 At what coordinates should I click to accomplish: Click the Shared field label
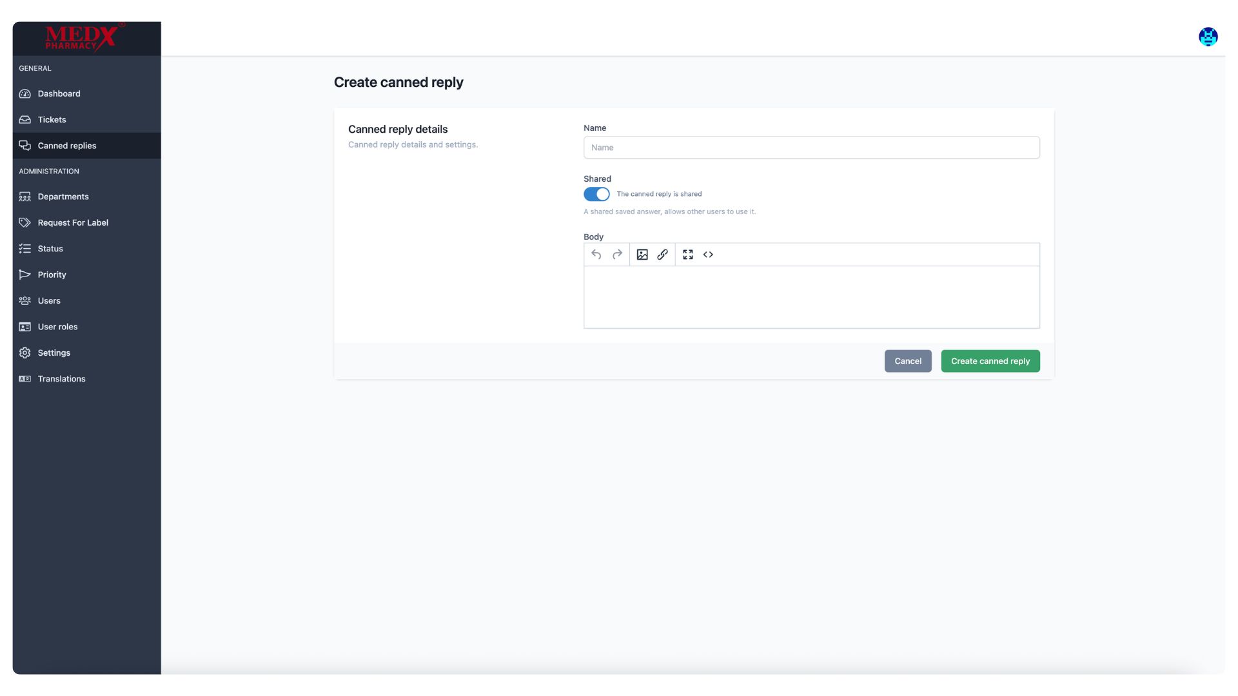point(597,179)
